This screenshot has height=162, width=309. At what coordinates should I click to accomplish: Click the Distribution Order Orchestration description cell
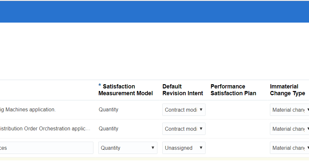[x=45, y=129]
